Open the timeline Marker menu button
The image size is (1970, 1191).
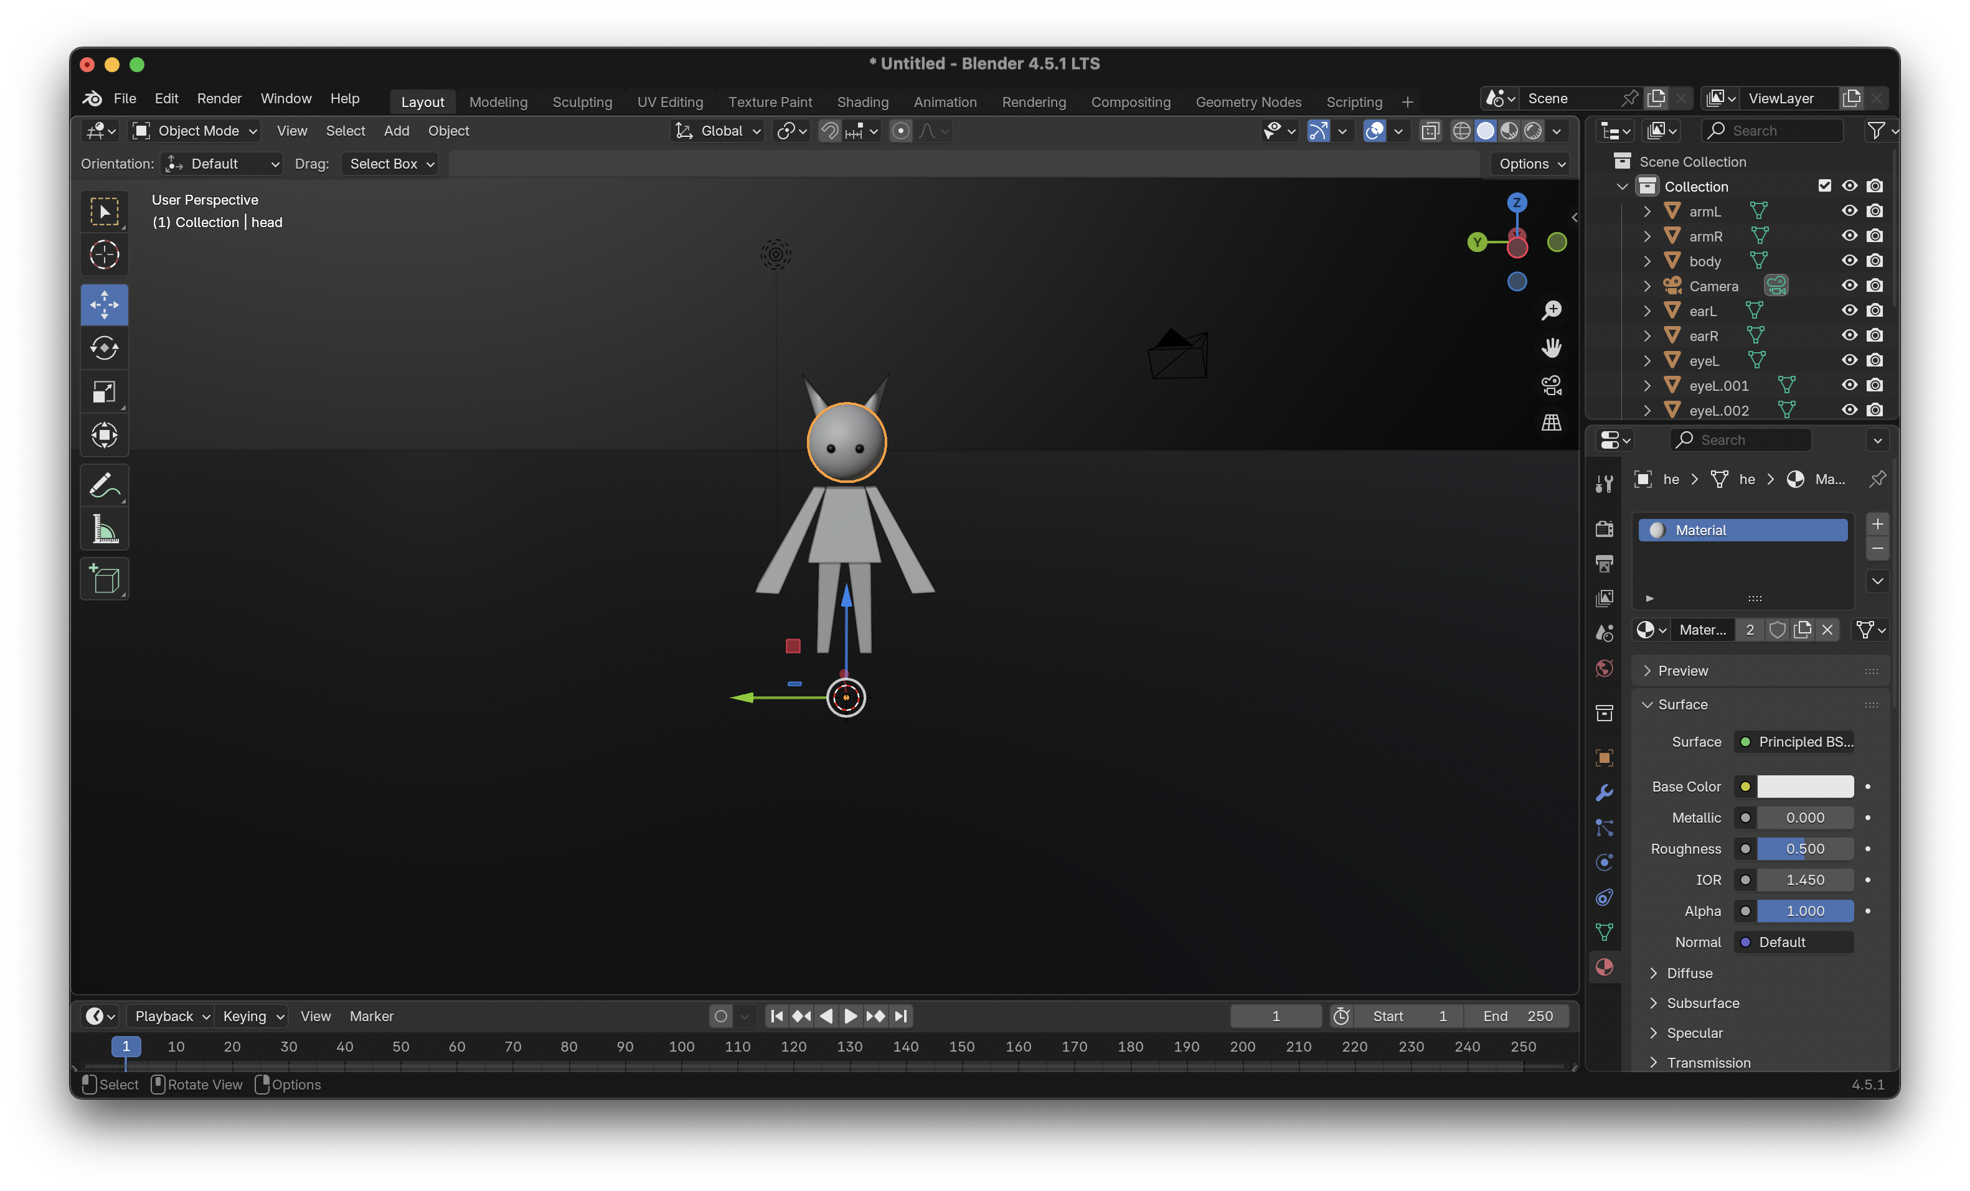tap(371, 1016)
